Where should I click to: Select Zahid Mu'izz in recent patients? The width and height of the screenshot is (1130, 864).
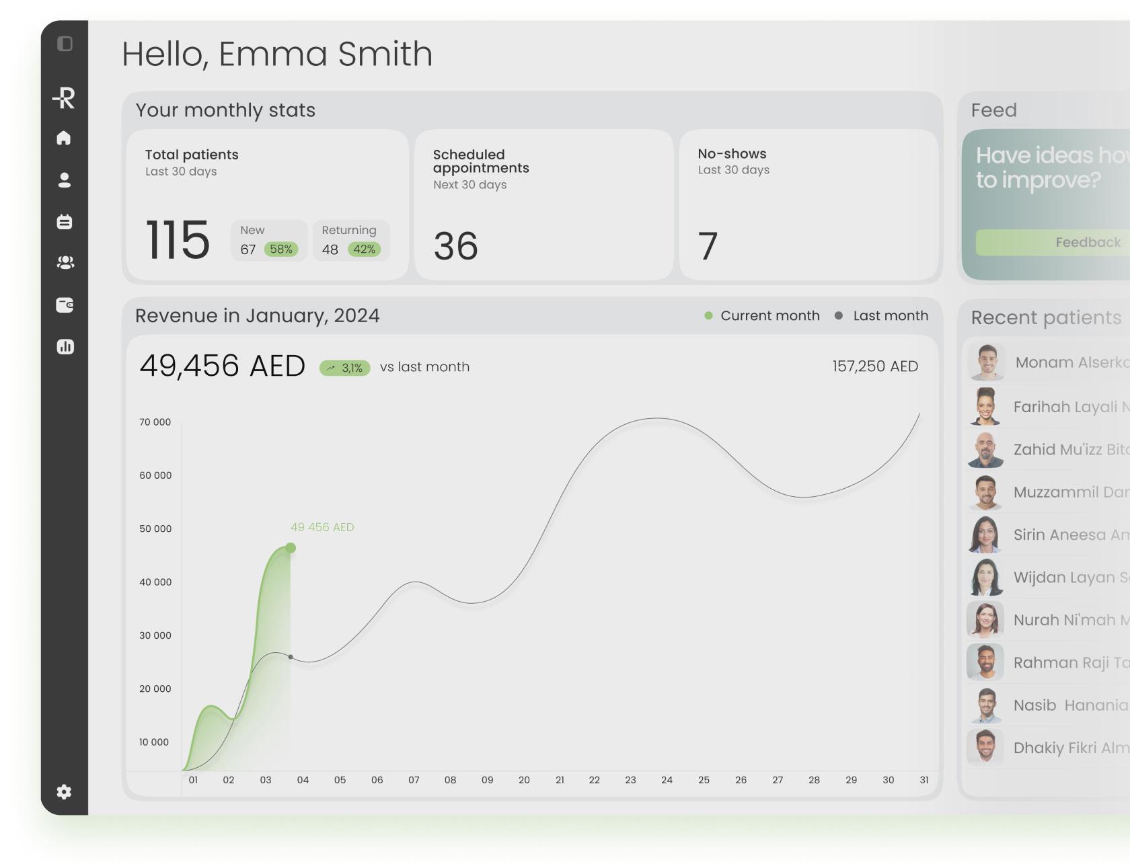pos(1069,449)
